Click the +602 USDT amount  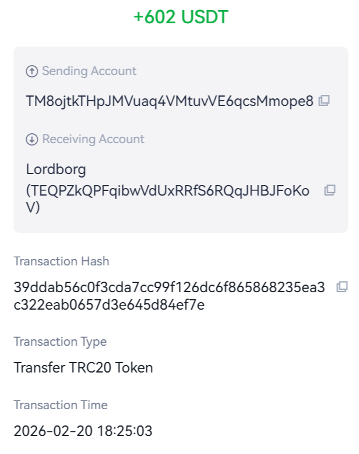coord(180,17)
